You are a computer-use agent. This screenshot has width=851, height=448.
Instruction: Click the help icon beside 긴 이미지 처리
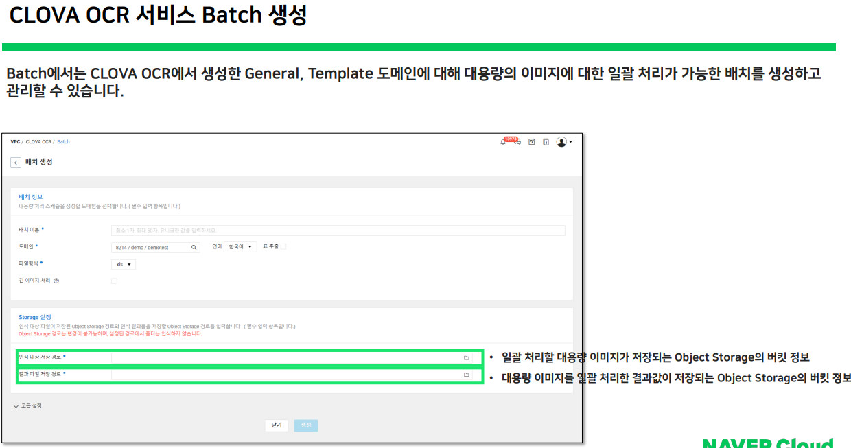(x=56, y=281)
